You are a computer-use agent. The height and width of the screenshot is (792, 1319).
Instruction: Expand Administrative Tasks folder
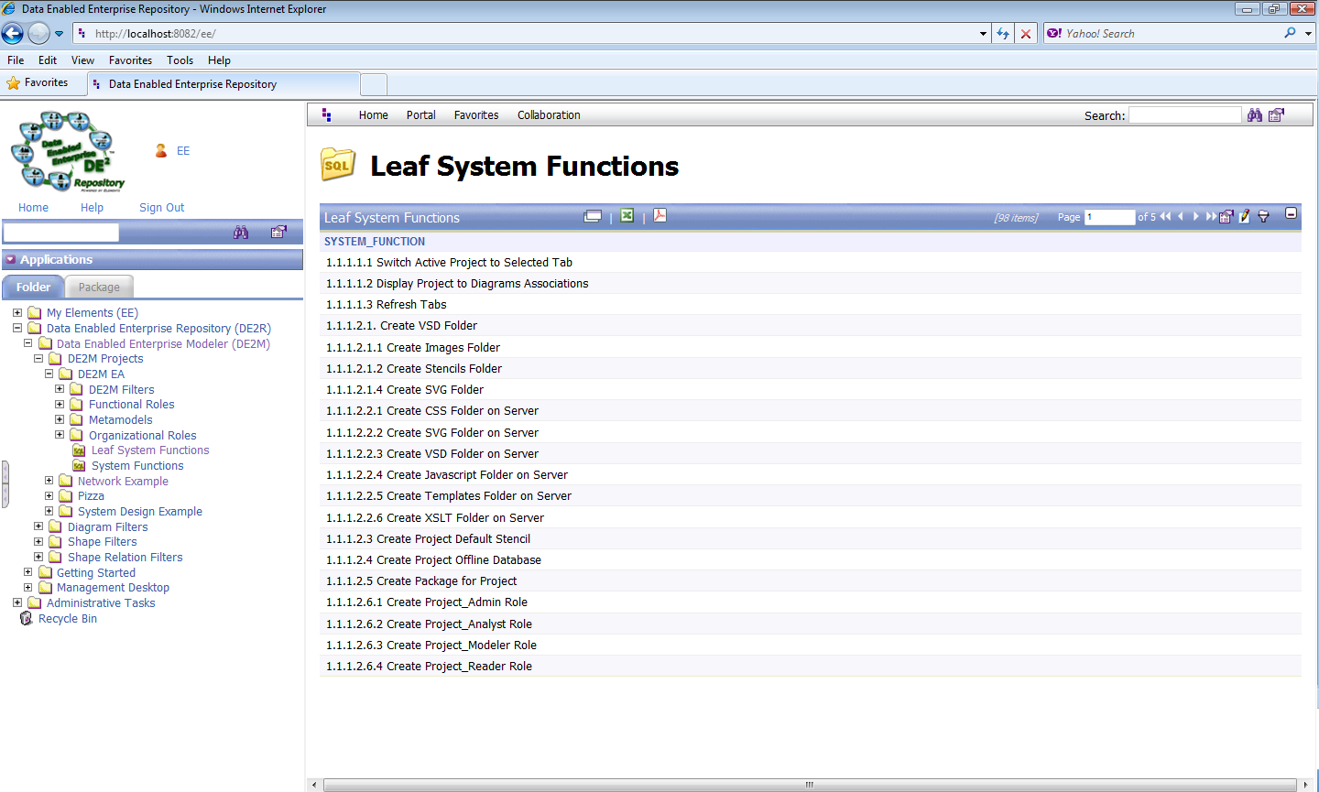point(17,602)
